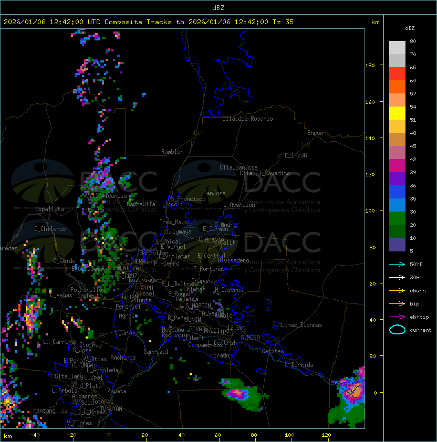
Task: Pick the magenta swatch of the dBZ scale
Action: pos(397,165)
